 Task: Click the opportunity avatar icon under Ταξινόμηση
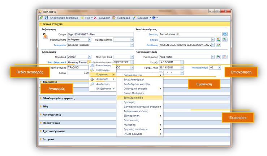pyautogui.click(x=45, y=36)
